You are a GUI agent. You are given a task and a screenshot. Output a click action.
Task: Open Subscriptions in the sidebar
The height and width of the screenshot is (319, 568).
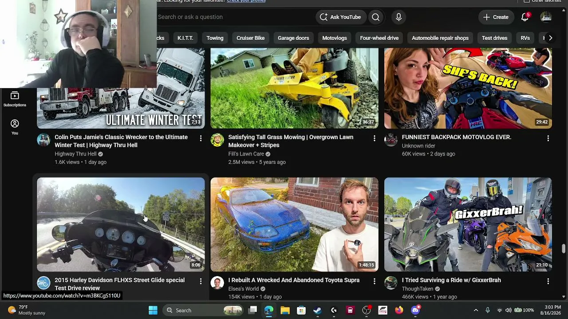click(x=15, y=99)
